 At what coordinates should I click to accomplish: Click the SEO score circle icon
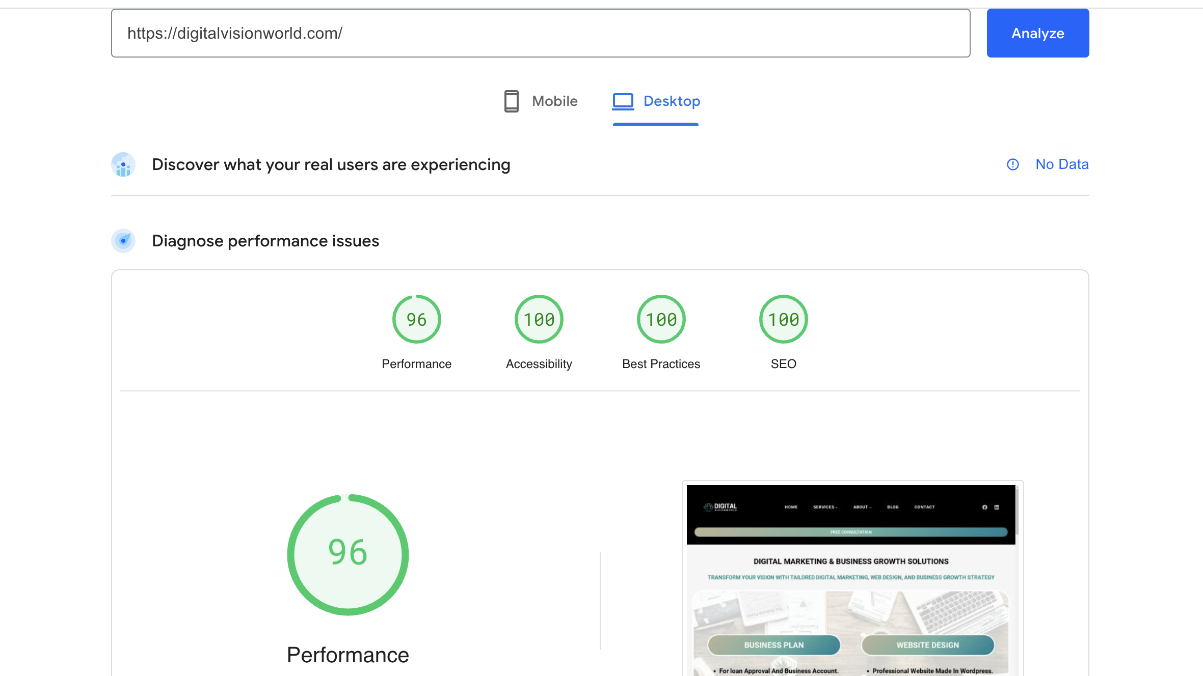(x=782, y=319)
